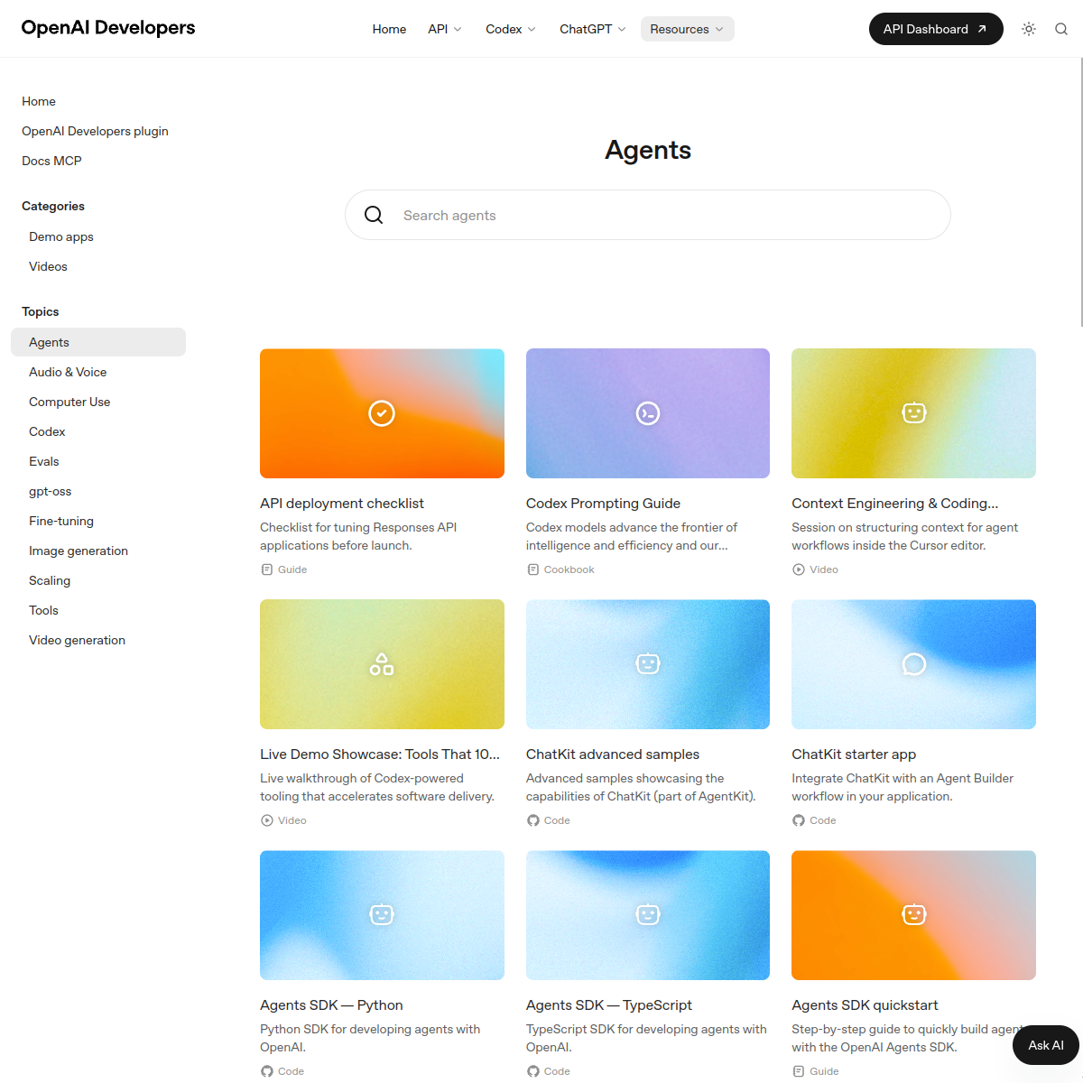
Task: Open the ChatKit advanced samples title
Action: click(x=613, y=754)
